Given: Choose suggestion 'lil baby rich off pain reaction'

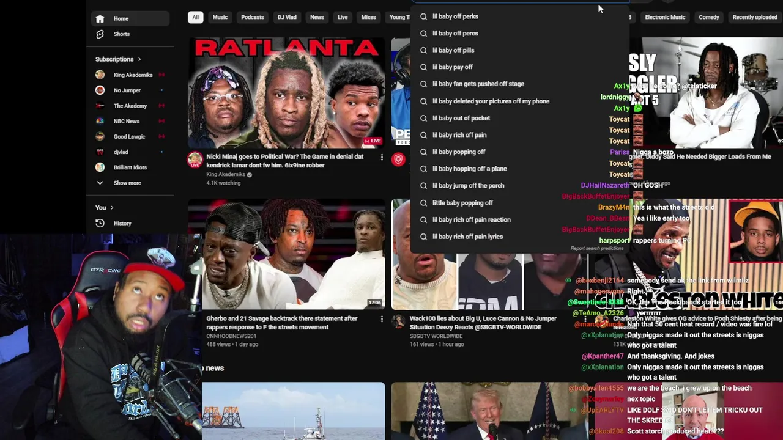Looking at the screenshot, I should [472, 219].
